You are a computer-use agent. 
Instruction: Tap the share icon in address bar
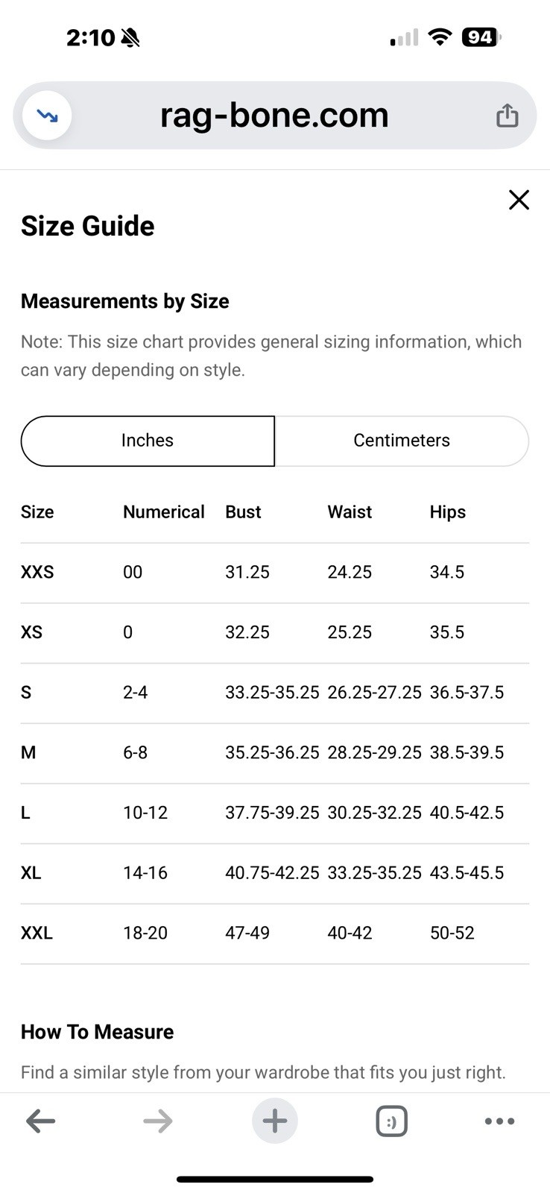point(507,116)
